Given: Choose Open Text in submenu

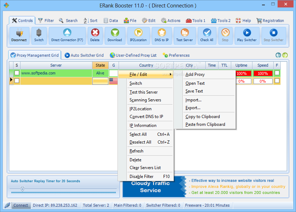Looking at the screenshot, I should [205, 83].
